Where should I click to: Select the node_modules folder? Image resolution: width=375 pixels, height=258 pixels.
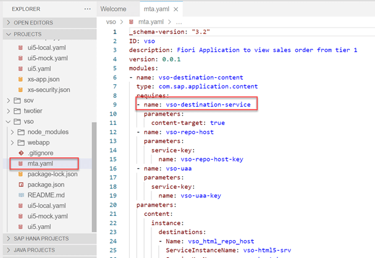point(48,132)
